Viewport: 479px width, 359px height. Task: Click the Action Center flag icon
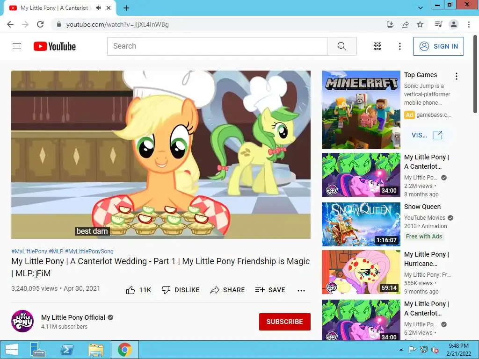(412, 350)
